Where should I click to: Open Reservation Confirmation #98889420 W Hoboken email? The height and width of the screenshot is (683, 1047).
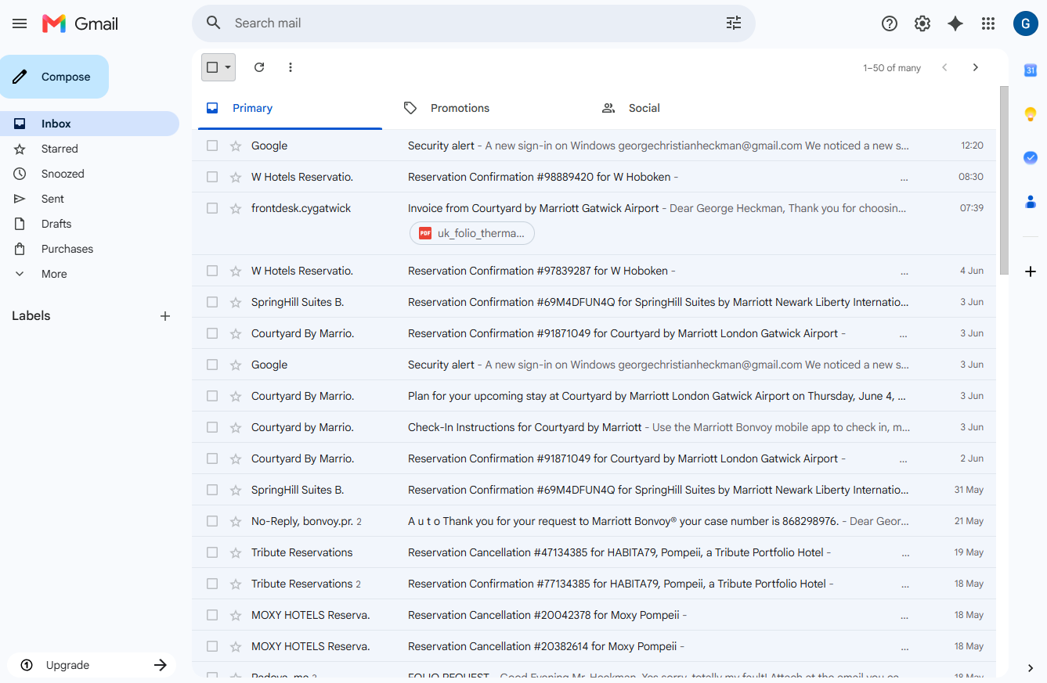pyautogui.click(x=594, y=177)
